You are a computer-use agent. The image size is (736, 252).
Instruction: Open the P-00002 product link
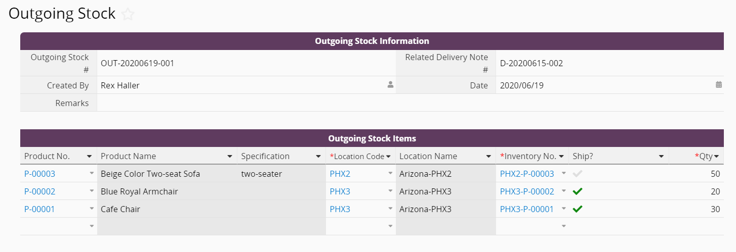(x=40, y=191)
